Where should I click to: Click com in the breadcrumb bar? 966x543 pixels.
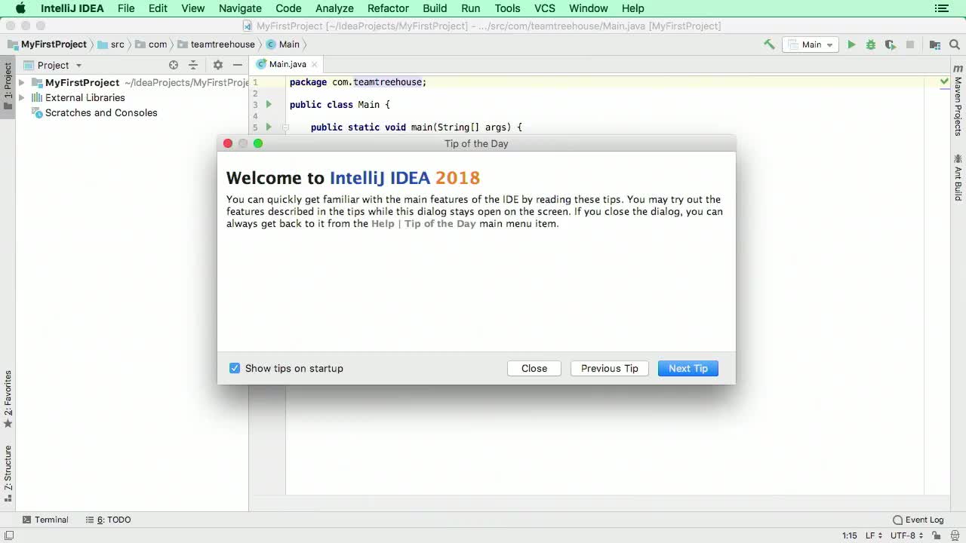coord(151,44)
